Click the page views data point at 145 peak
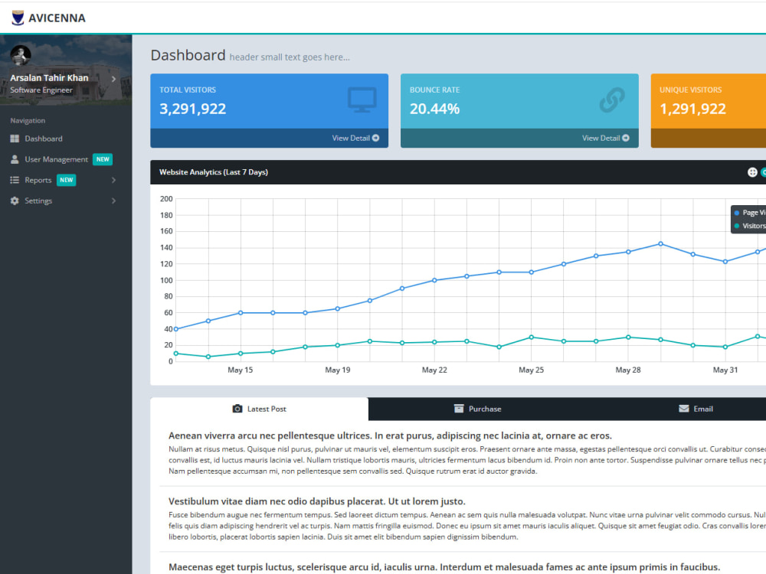 pyautogui.click(x=660, y=243)
